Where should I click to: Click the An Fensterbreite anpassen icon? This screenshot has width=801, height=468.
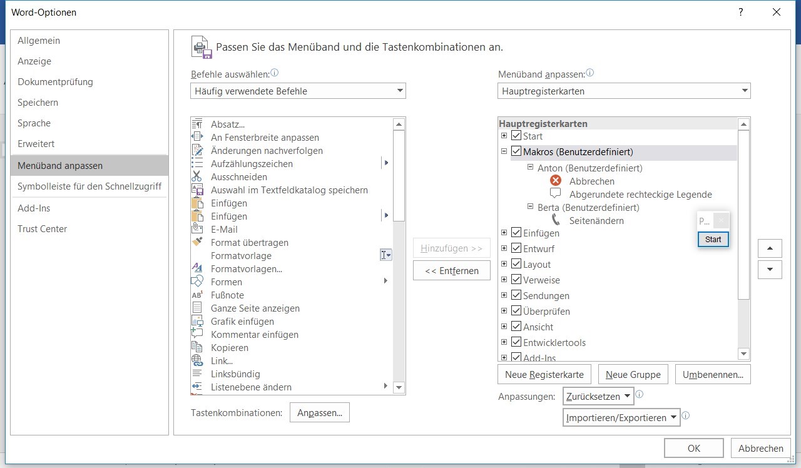point(197,137)
